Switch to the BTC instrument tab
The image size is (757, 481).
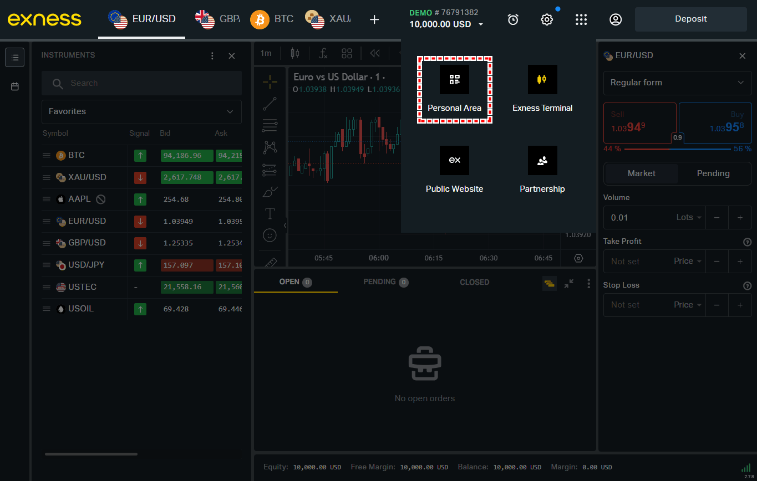tap(272, 19)
